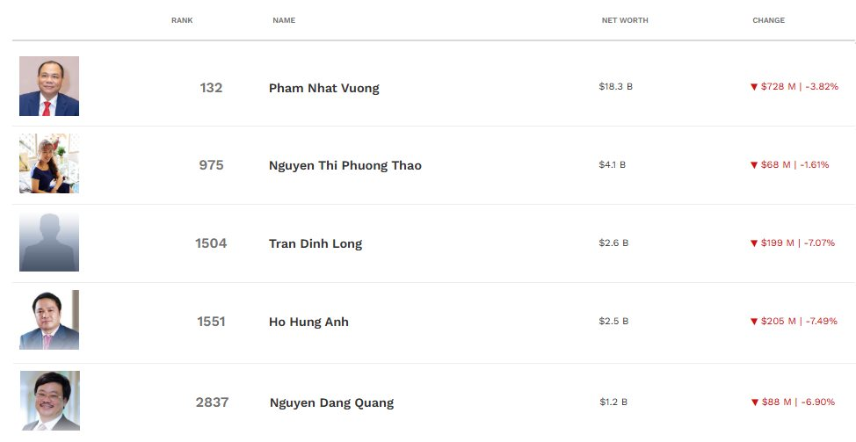The image size is (856, 442).
Task: Open Nguyen Thi Phuong Thao's photo thumbnail
Action: click(x=49, y=163)
